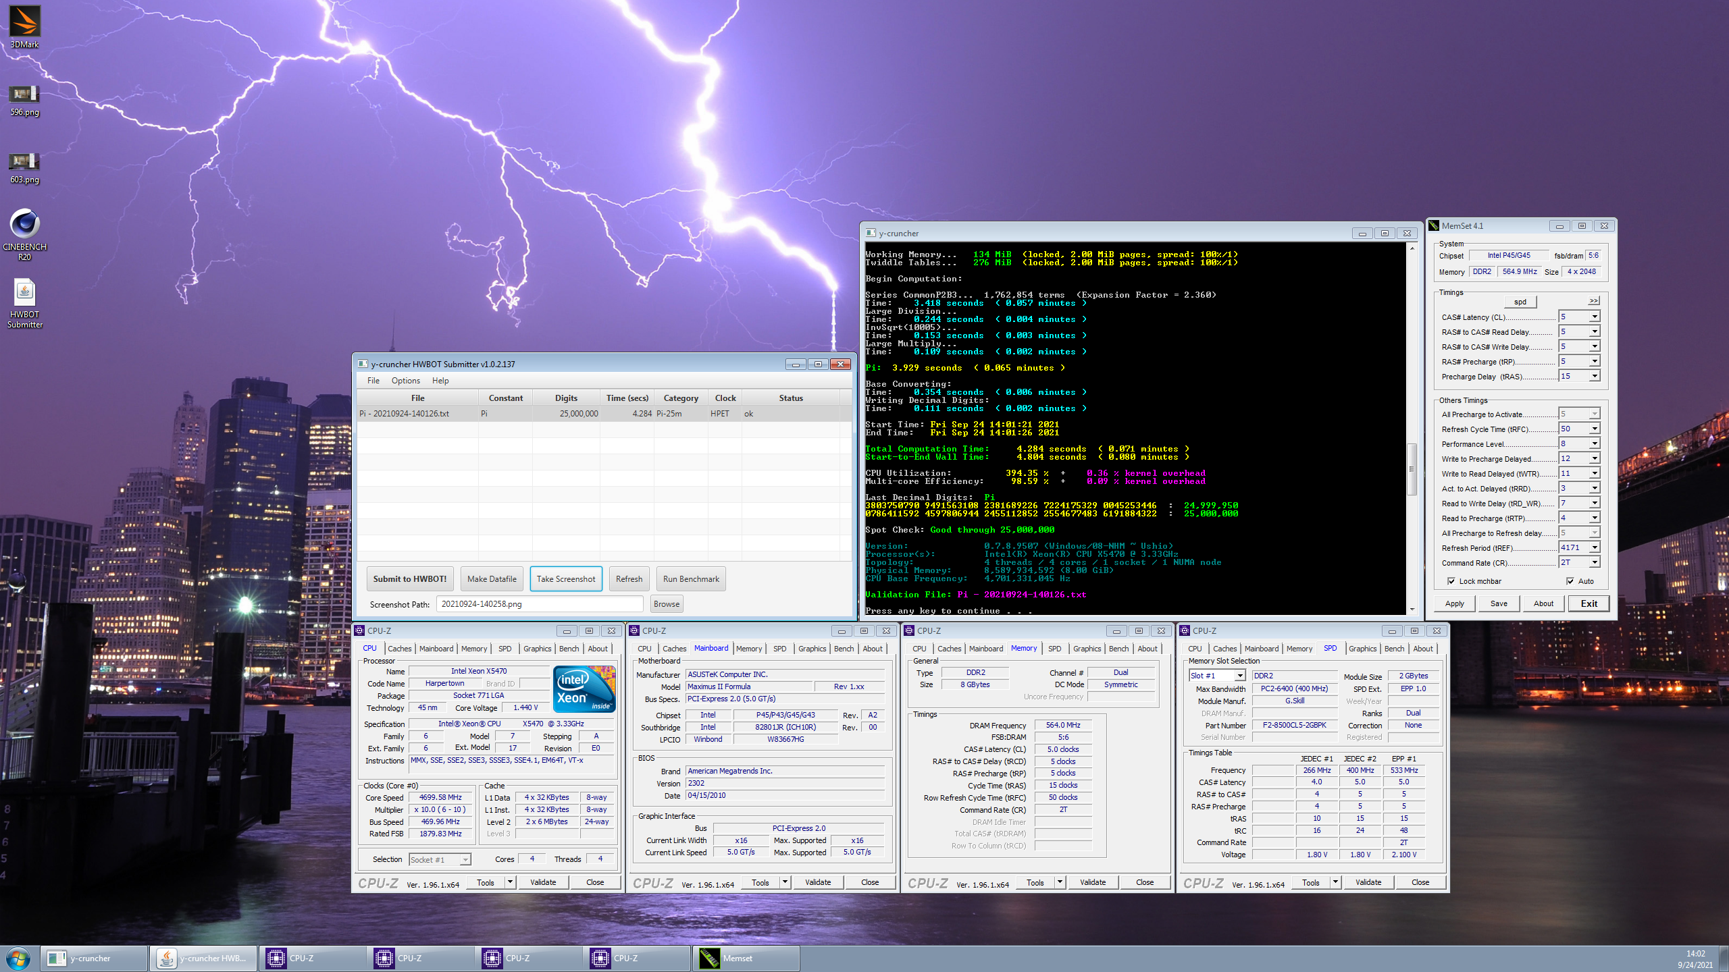
Task: Open Write to Read Delayed (tWTR) dropdown
Action: [1595, 474]
